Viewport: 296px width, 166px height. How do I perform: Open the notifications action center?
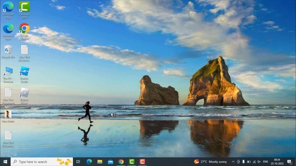[290, 162]
